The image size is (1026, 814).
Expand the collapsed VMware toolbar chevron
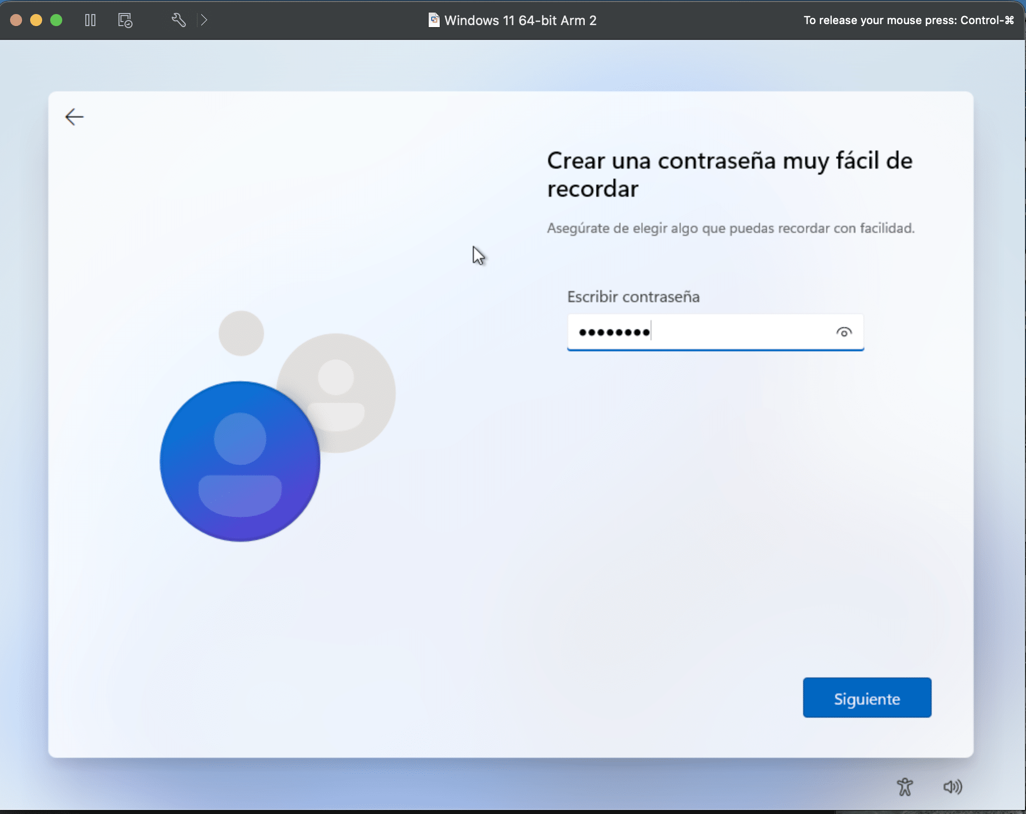(x=204, y=20)
